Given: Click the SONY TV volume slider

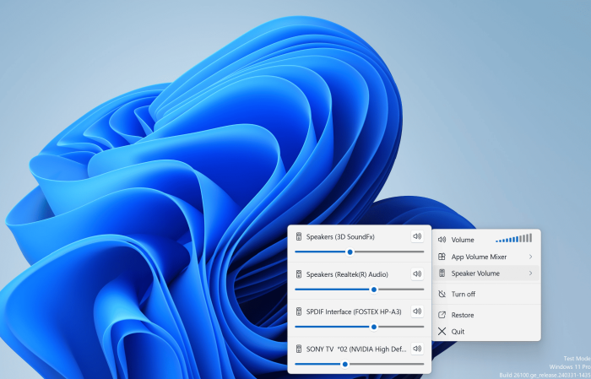Looking at the screenshot, I should coord(359,364).
